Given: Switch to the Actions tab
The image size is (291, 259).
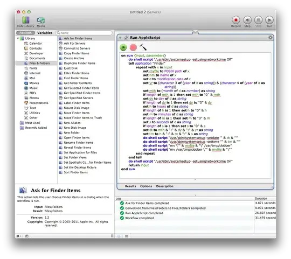Looking at the screenshot, I should tap(25, 33).
